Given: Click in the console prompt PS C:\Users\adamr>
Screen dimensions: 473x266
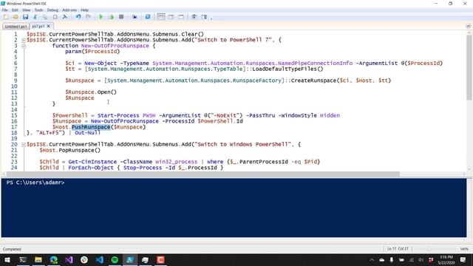Looking at the screenshot, I should click(35, 183).
